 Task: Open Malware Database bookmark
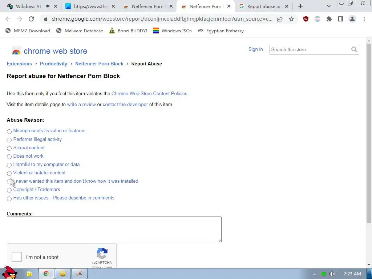[80, 31]
